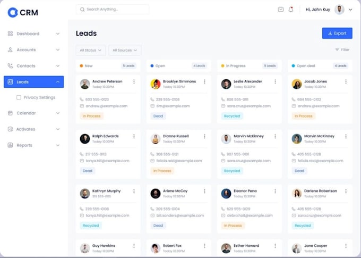Click email icon on Brooklyn Simmons card
The image size is (361, 258).
coord(152,106)
